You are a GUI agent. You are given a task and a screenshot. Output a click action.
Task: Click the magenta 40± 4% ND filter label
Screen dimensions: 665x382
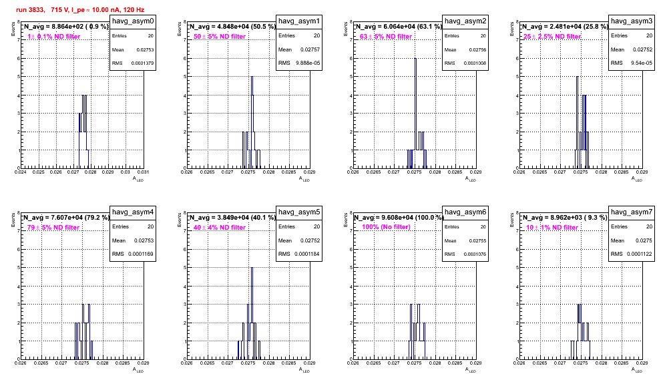pos(220,228)
